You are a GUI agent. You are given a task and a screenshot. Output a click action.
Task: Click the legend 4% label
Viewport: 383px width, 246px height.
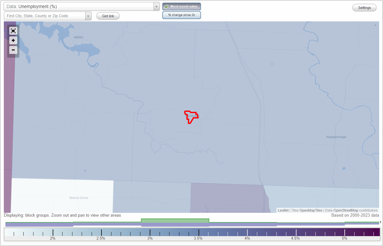[x=247, y=238]
